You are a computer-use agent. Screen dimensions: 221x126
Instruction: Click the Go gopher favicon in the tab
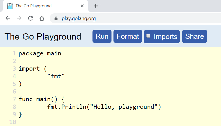10,6
